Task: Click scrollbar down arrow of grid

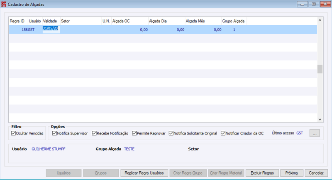Action: tap(320, 119)
